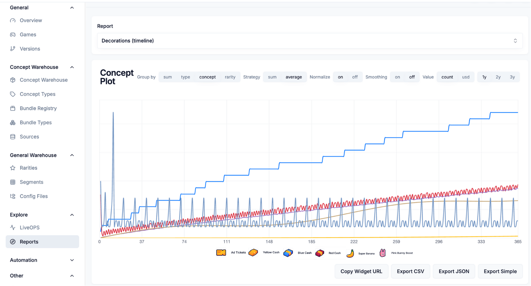Screen dimensions: 531x286
Task: Open Concept Warehouse via the box icon
Action: (x=13, y=80)
